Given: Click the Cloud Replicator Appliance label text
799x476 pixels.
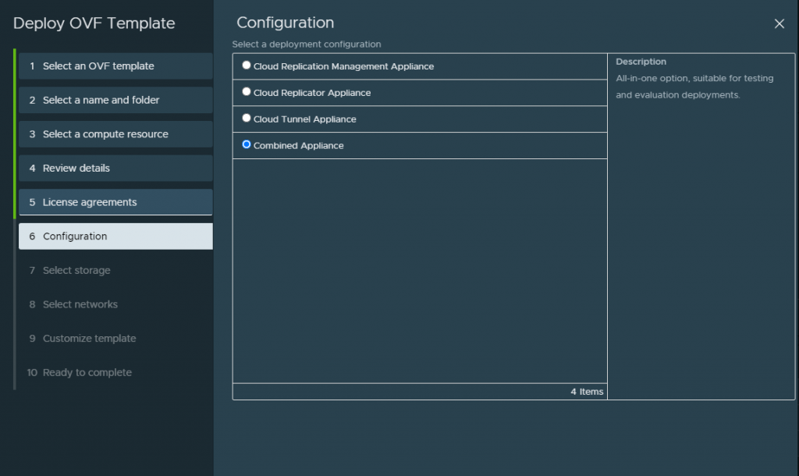Looking at the screenshot, I should (x=312, y=94).
